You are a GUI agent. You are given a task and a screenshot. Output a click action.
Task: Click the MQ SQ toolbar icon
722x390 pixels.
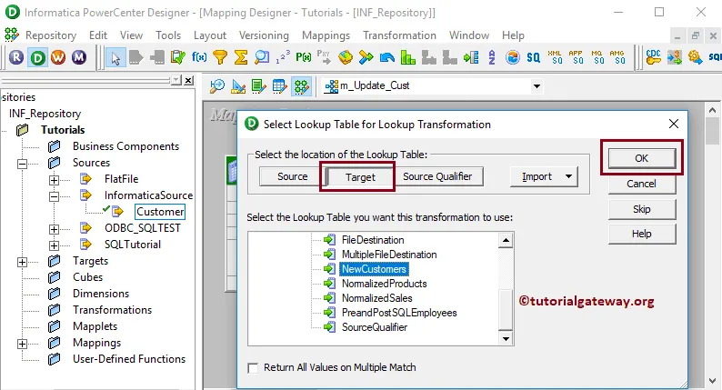597,57
